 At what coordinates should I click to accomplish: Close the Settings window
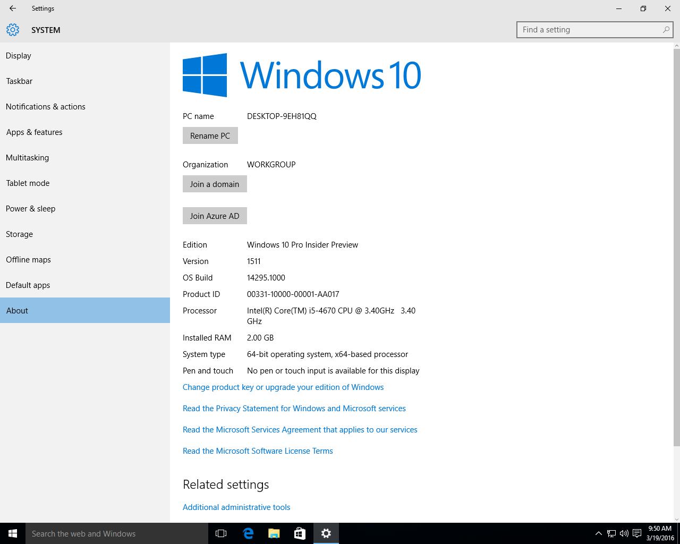pos(668,8)
